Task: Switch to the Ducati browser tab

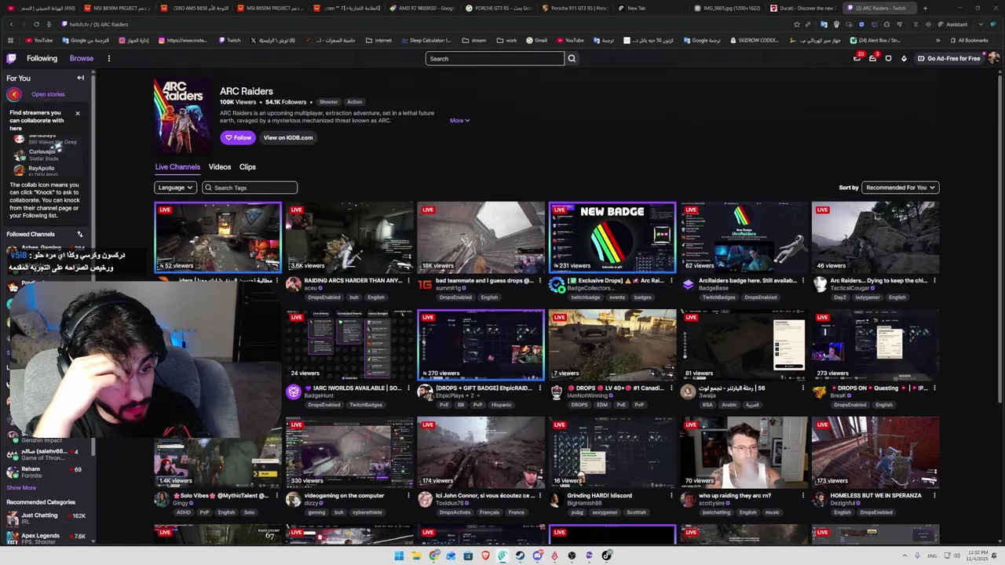Action: pyautogui.click(x=802, y=8)
